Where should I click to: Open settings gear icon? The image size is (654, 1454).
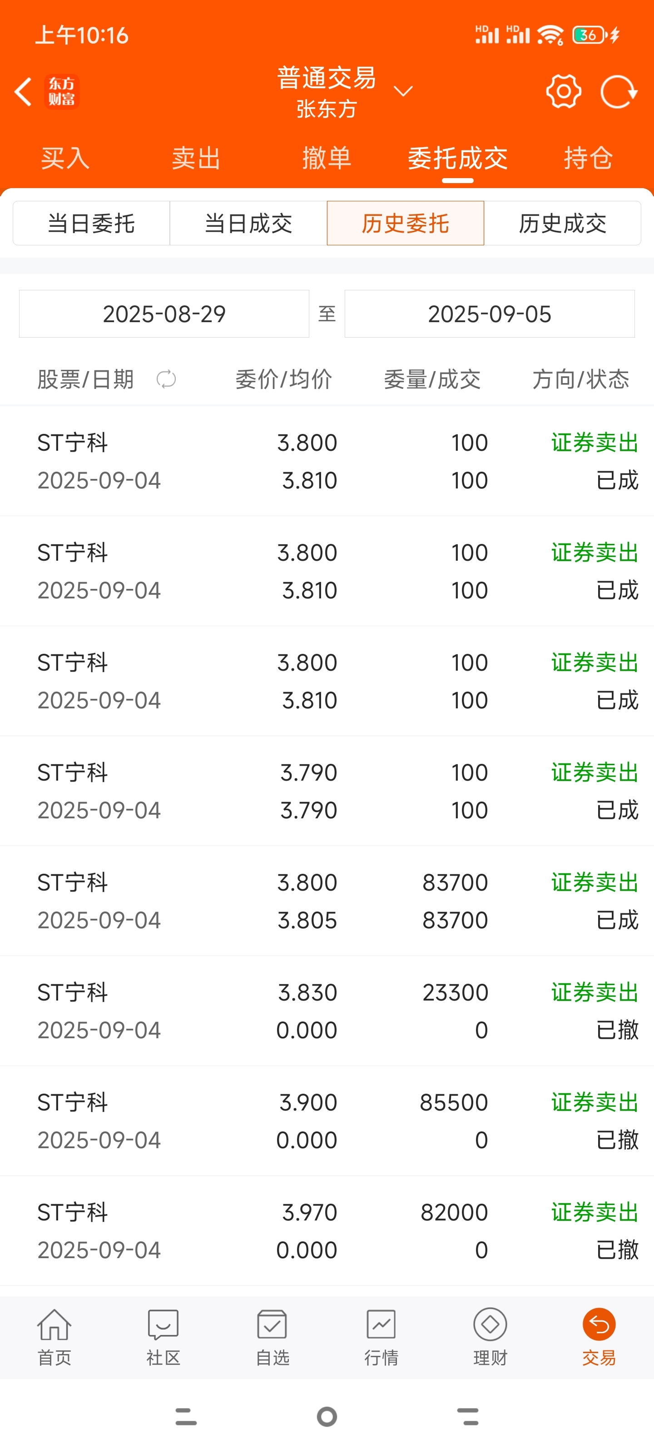pos(563,91)
